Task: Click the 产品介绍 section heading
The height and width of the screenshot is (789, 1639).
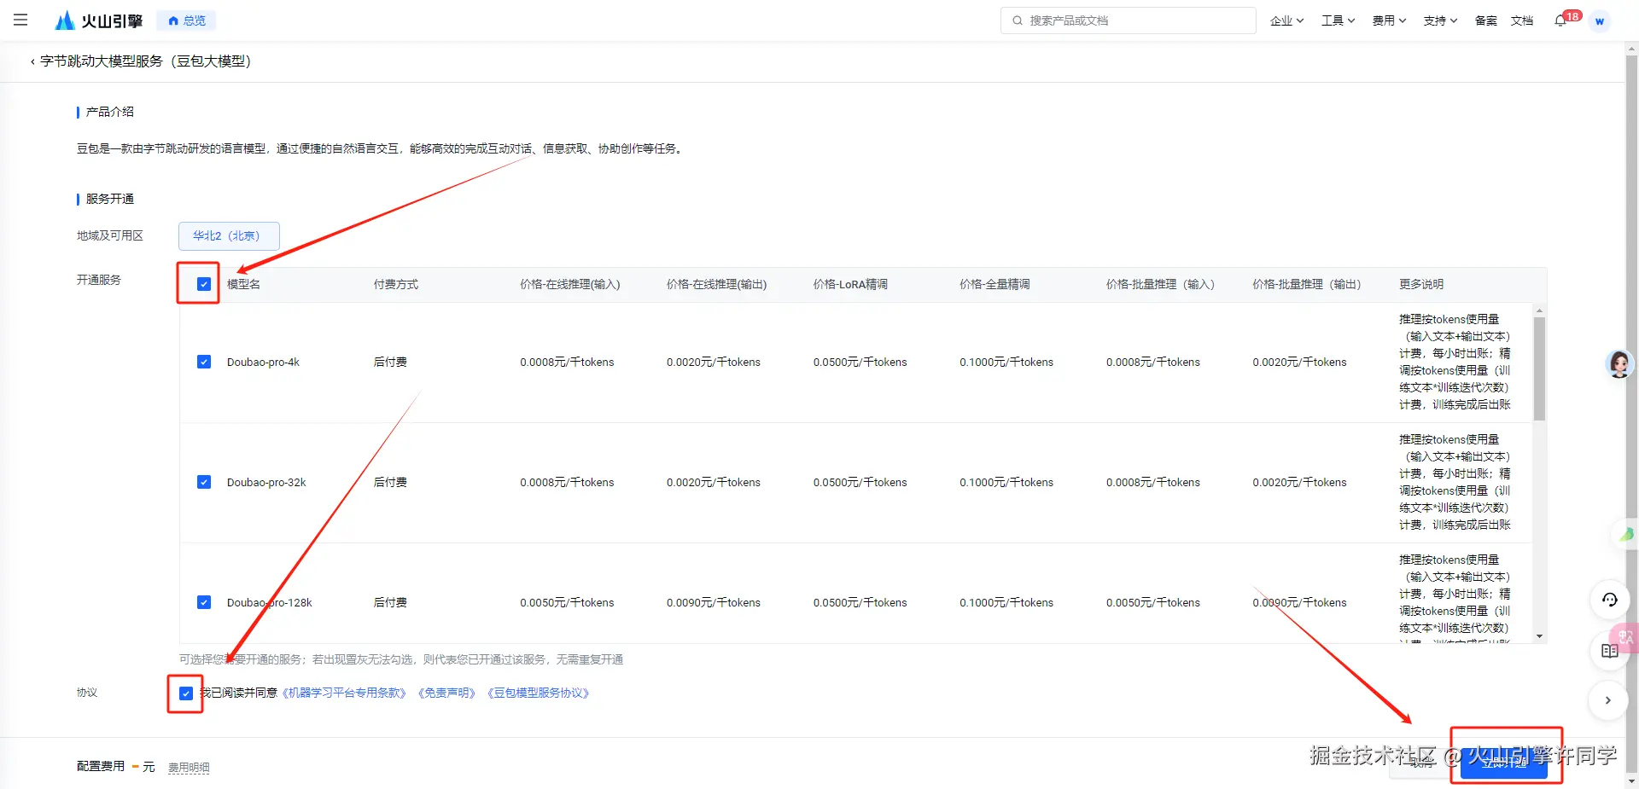Action: point(109,112)
